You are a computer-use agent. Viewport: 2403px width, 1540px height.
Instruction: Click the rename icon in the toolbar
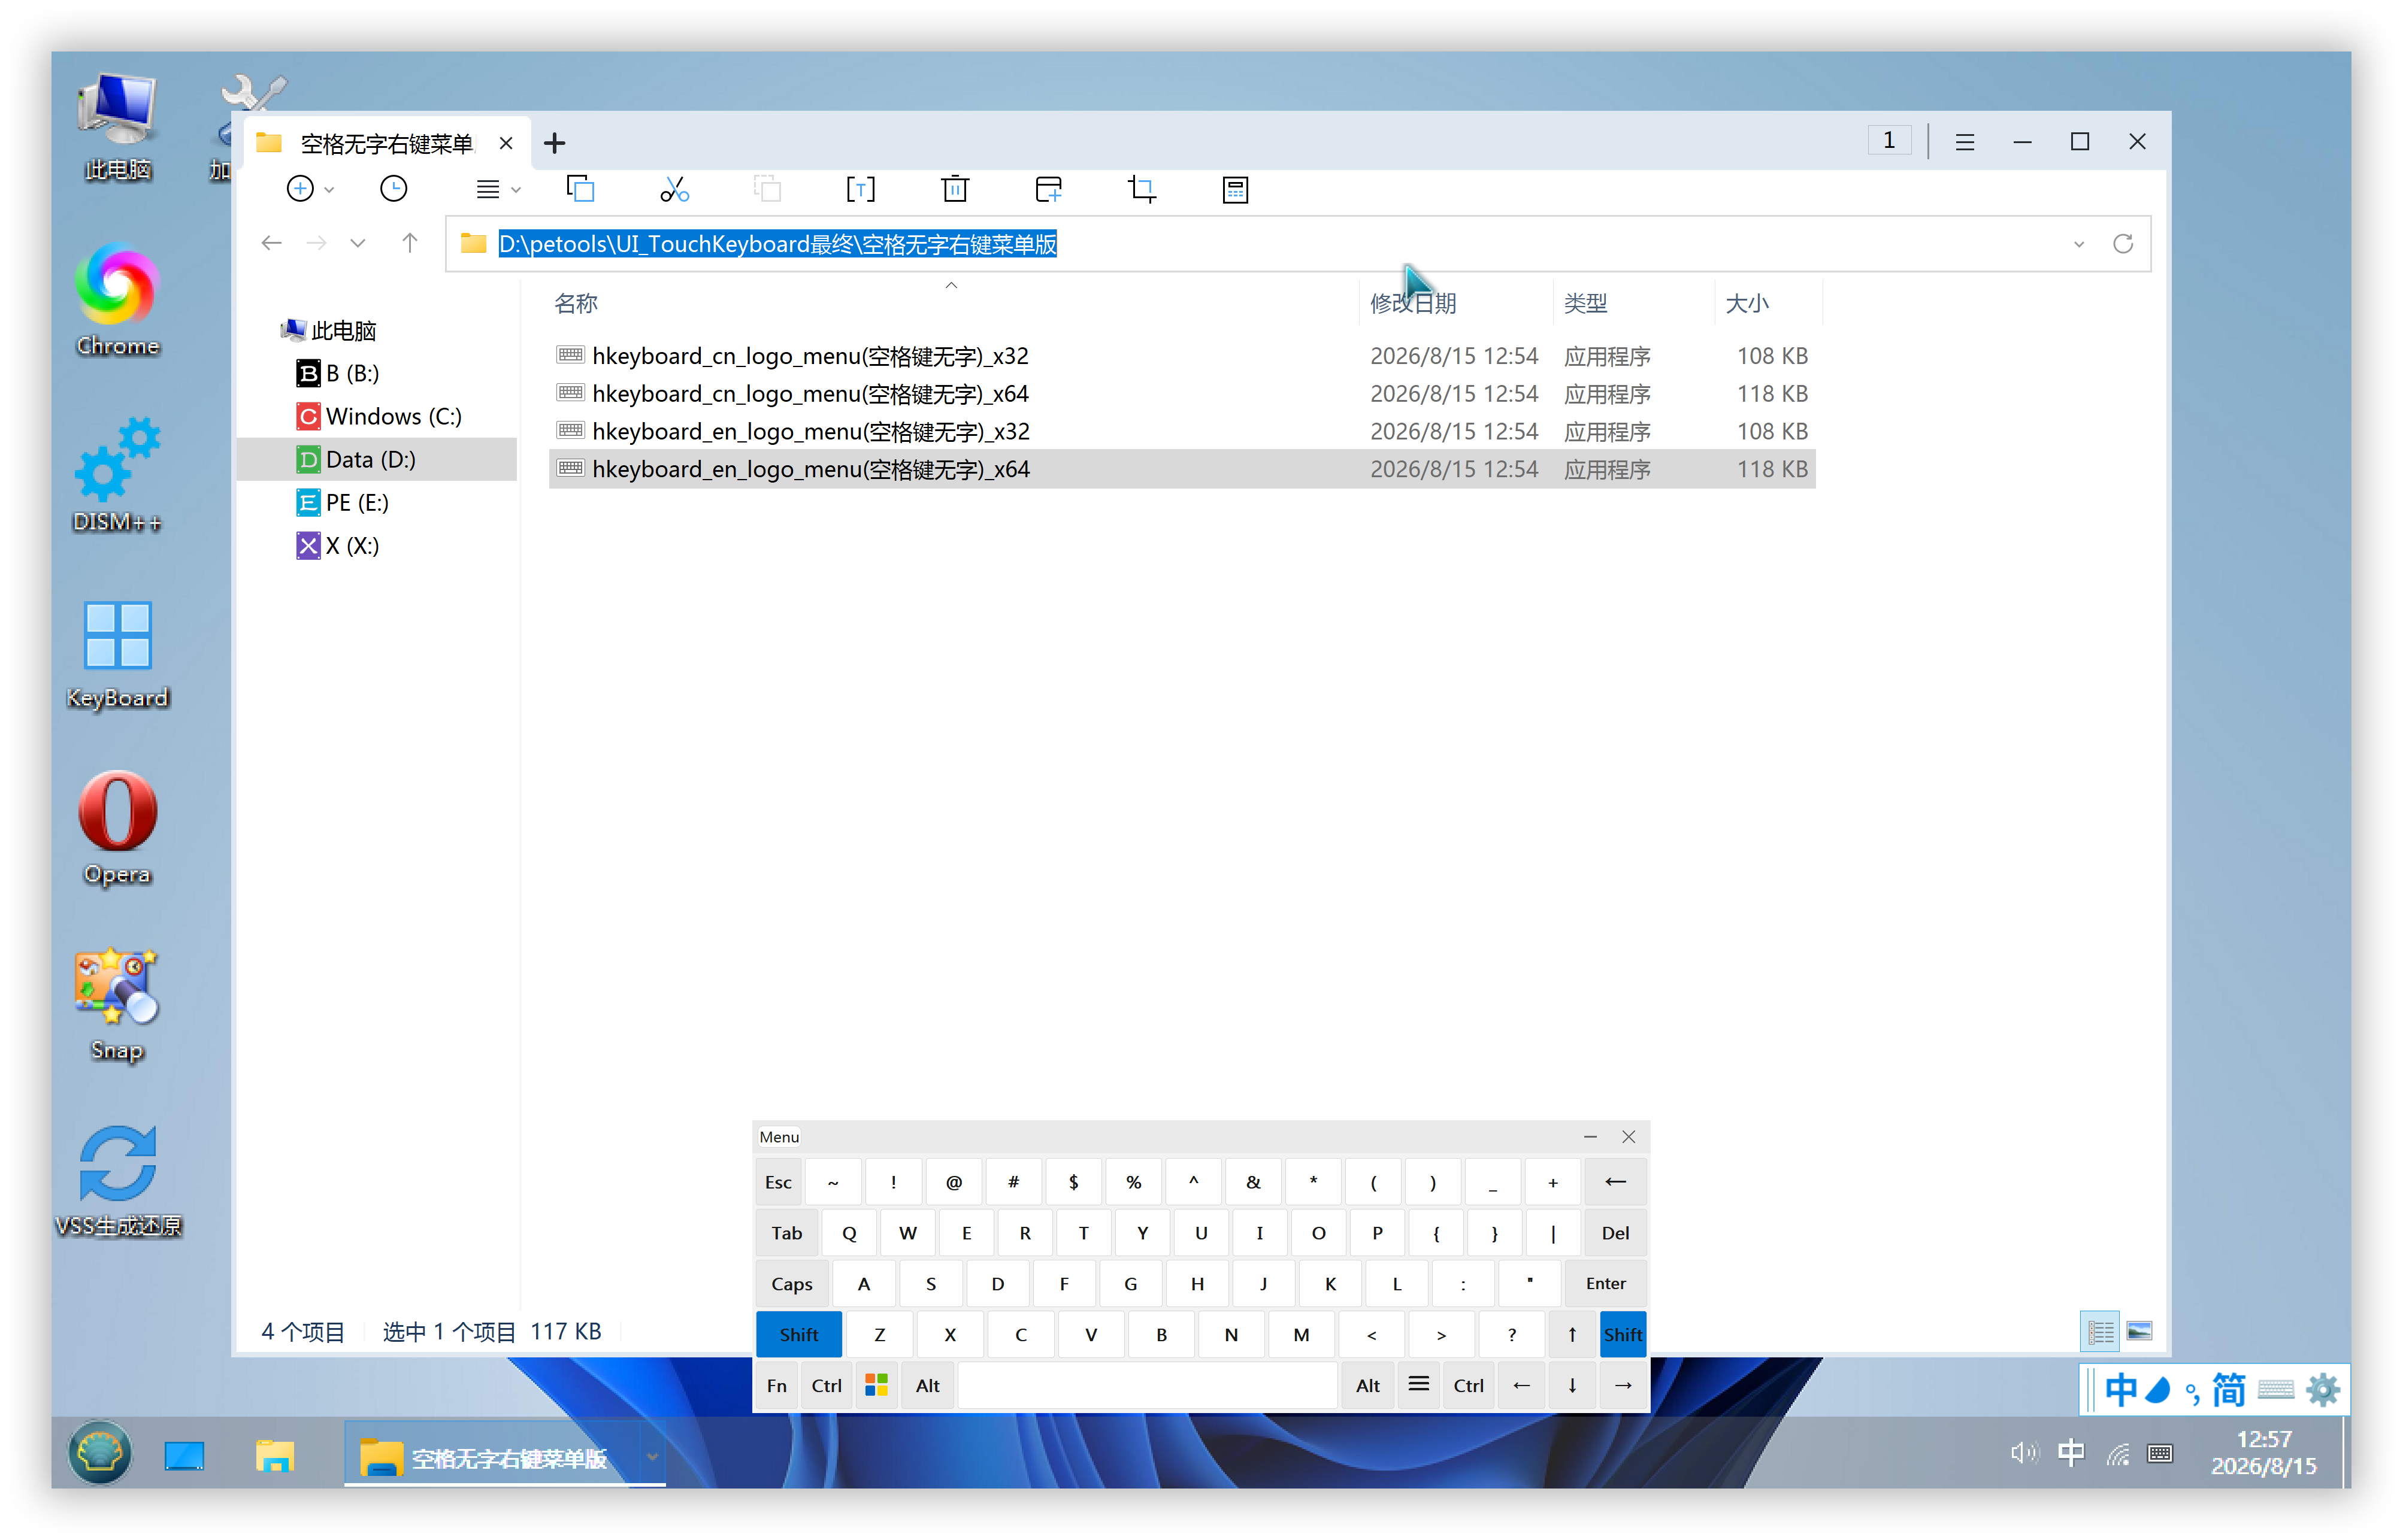(860, 189)
